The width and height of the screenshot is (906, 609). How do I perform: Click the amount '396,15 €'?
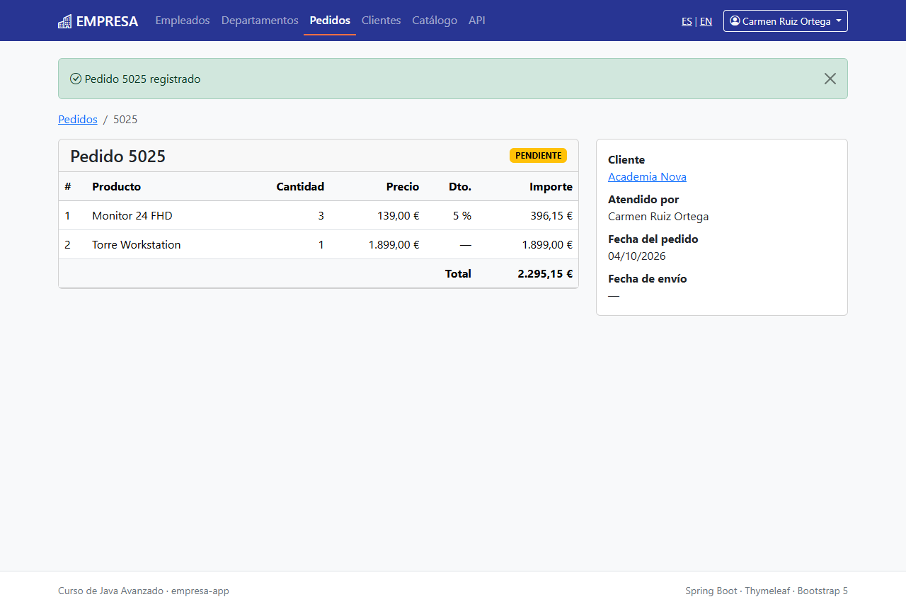point(551,216)
